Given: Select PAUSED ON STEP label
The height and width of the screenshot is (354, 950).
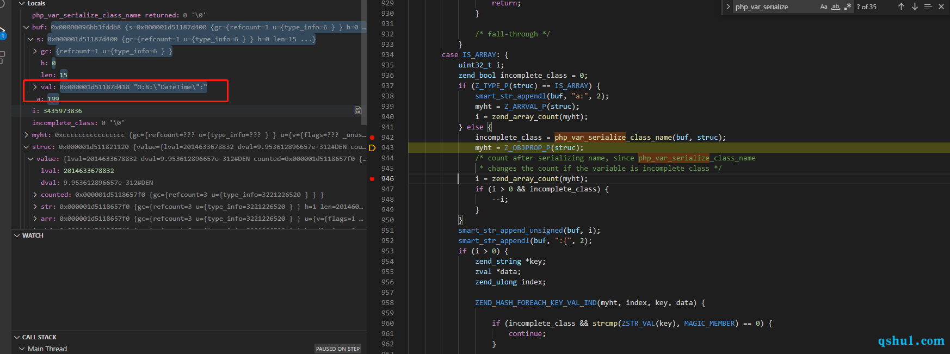Looking at the screenshot, I should click(337, 349).
